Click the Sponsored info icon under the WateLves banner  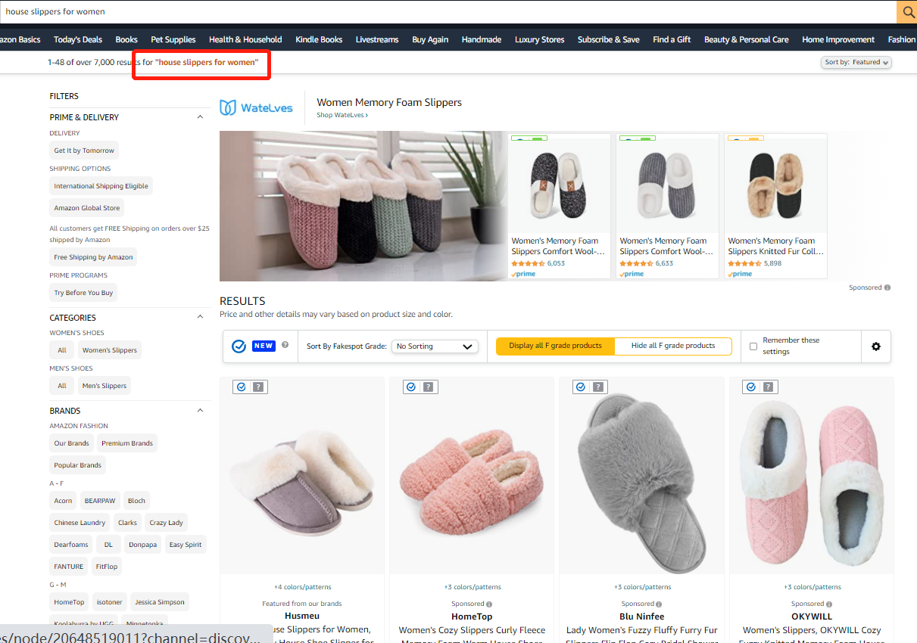tap(887, 287)
